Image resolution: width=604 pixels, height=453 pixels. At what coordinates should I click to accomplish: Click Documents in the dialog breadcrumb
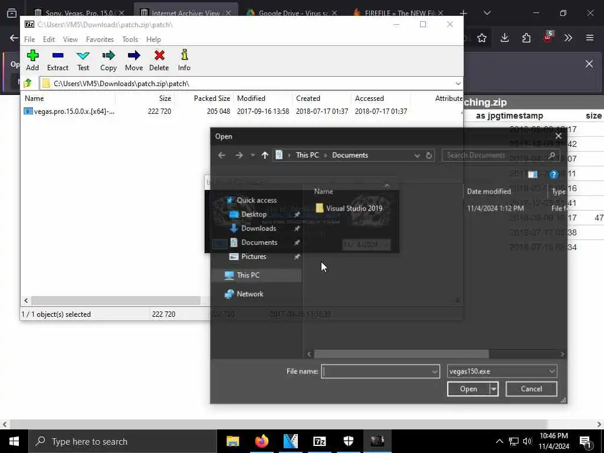tap(350, 155)
